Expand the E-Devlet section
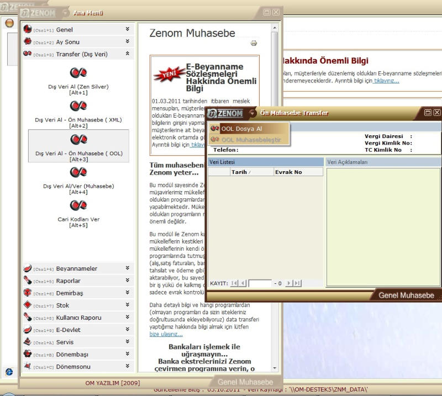442x396 pixels. (128, 330)
